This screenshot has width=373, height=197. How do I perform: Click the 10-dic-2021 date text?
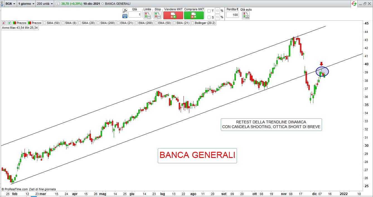tap(91, 4)
